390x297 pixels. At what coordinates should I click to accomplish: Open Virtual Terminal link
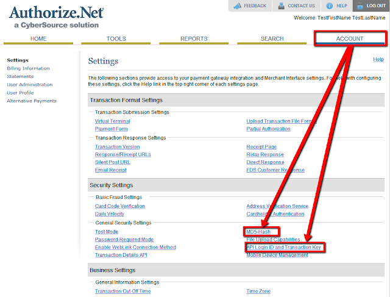click(x=112, y=121)
